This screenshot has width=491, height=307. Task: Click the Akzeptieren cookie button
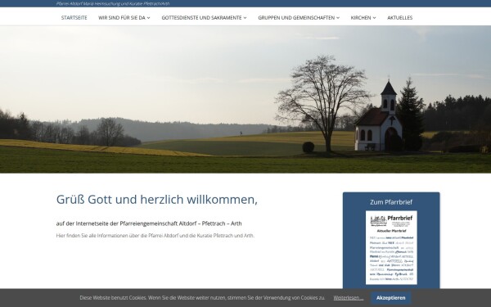coord(391,298)
